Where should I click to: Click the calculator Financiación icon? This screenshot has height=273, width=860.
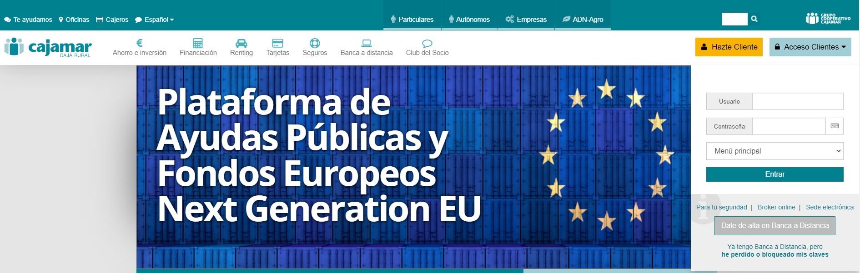[198, 43]
